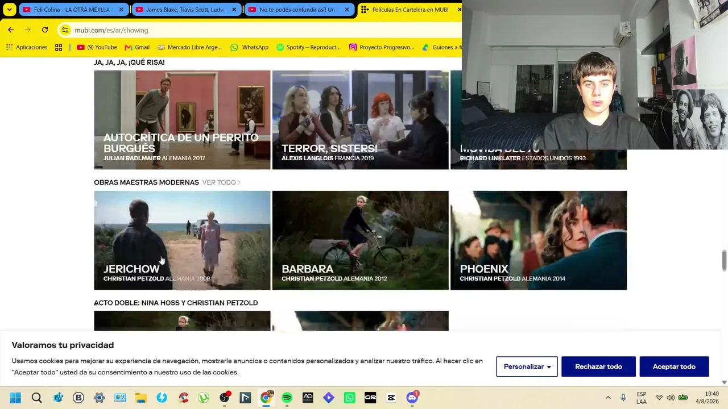Open the Chrome tab search dropdown
This screenshot has width=728, height=409.
click(x=10, y=10)
